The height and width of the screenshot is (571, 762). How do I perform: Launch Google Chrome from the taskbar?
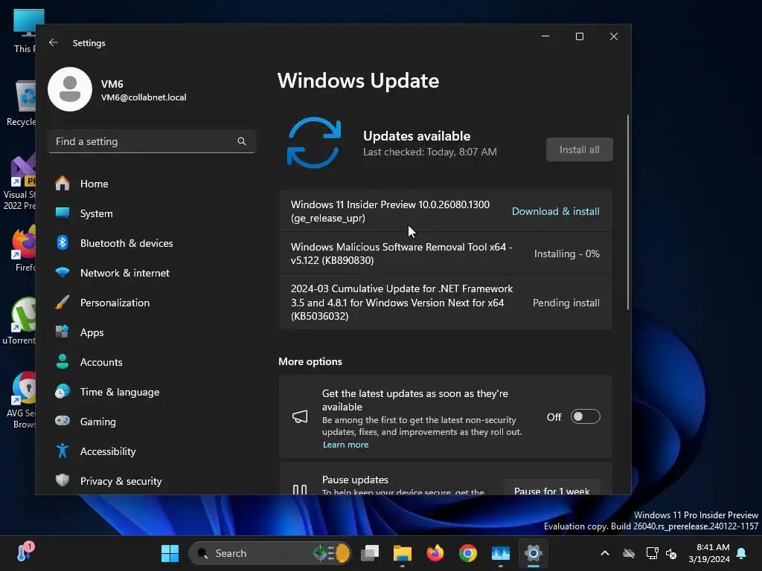[x=468, y=553]
